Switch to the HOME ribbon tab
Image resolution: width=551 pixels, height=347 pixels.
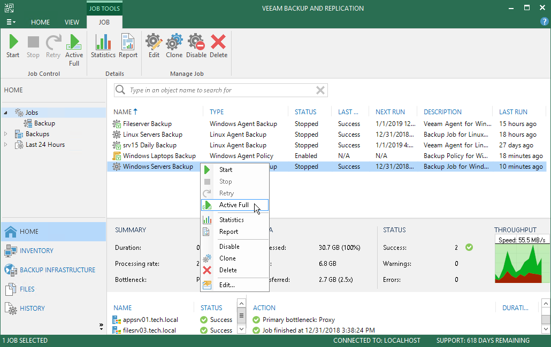tap(41, 22)
